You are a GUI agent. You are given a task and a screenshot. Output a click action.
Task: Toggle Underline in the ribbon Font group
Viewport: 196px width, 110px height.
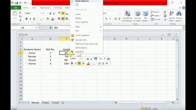[34, 19]
